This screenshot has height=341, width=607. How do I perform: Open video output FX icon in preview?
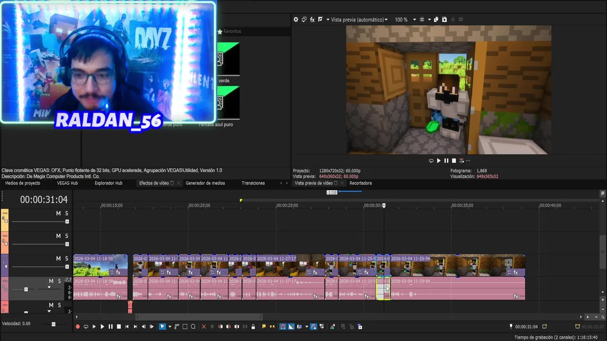(x=312, y=19)
